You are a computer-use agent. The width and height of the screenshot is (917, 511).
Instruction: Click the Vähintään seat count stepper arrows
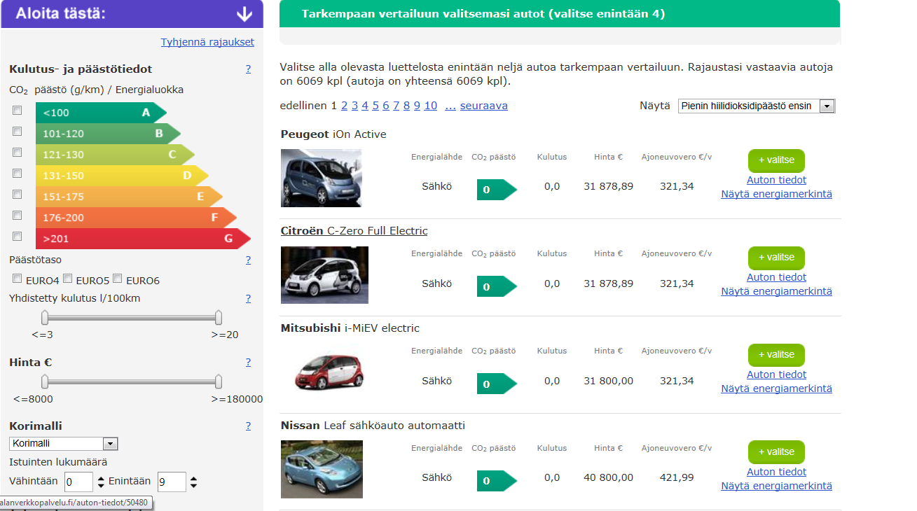tap(101, 482)
